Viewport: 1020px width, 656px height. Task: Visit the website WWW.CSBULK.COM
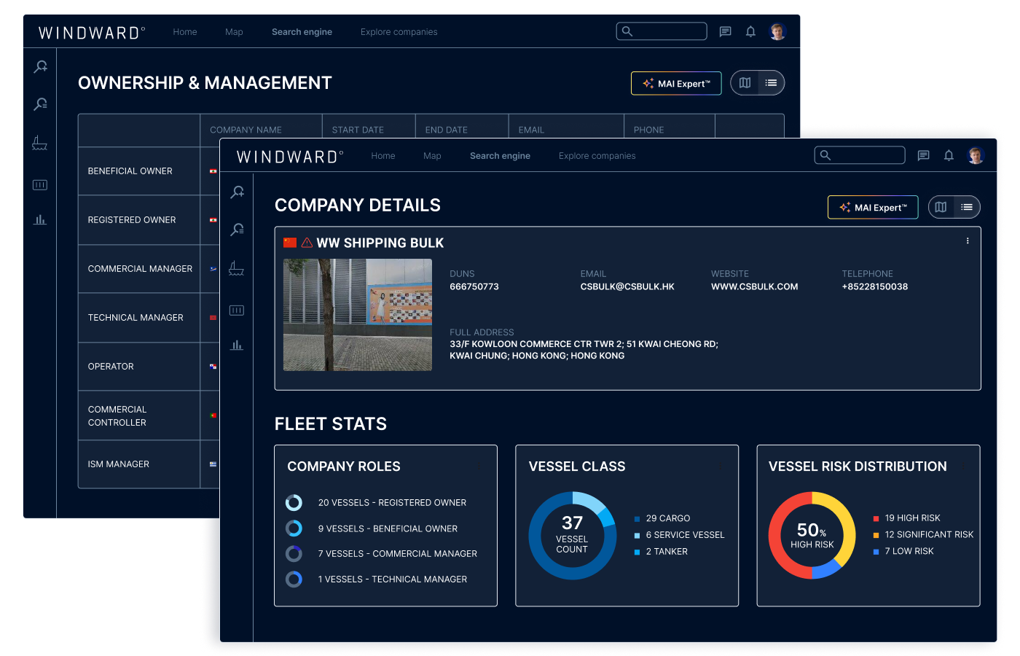[x=754, y=286]
